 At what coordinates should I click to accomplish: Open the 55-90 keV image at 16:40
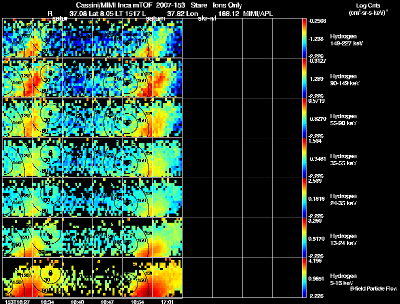[x=77, y=118]
